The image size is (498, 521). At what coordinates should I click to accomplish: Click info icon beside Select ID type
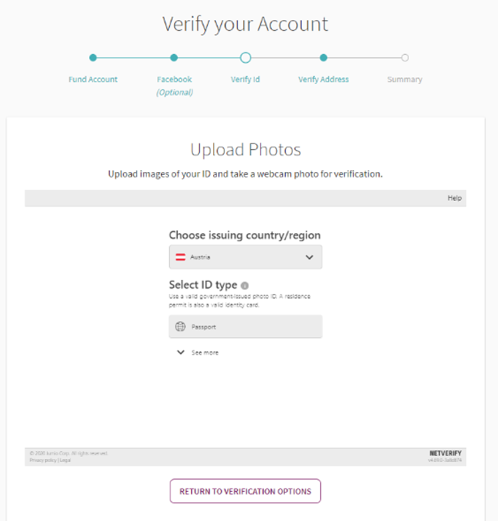pyautogui.click(x=244, y=286)
